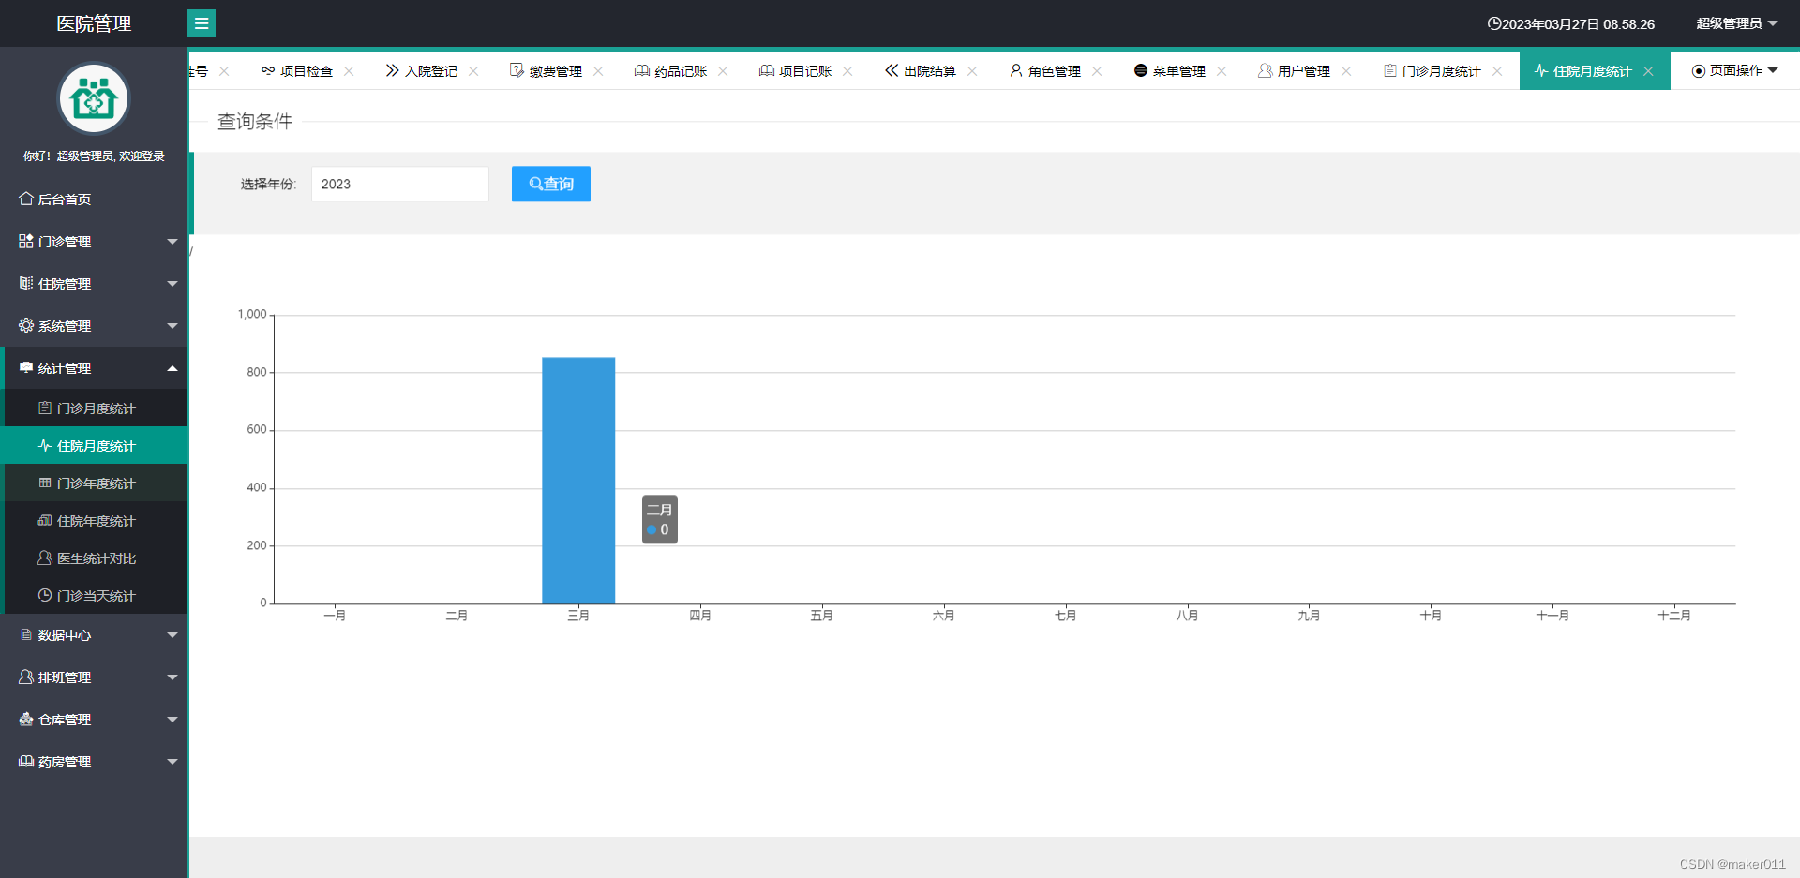Click the 门诊管理 sidebar icon
This screenshot has width=1800, height=878.
26,241
